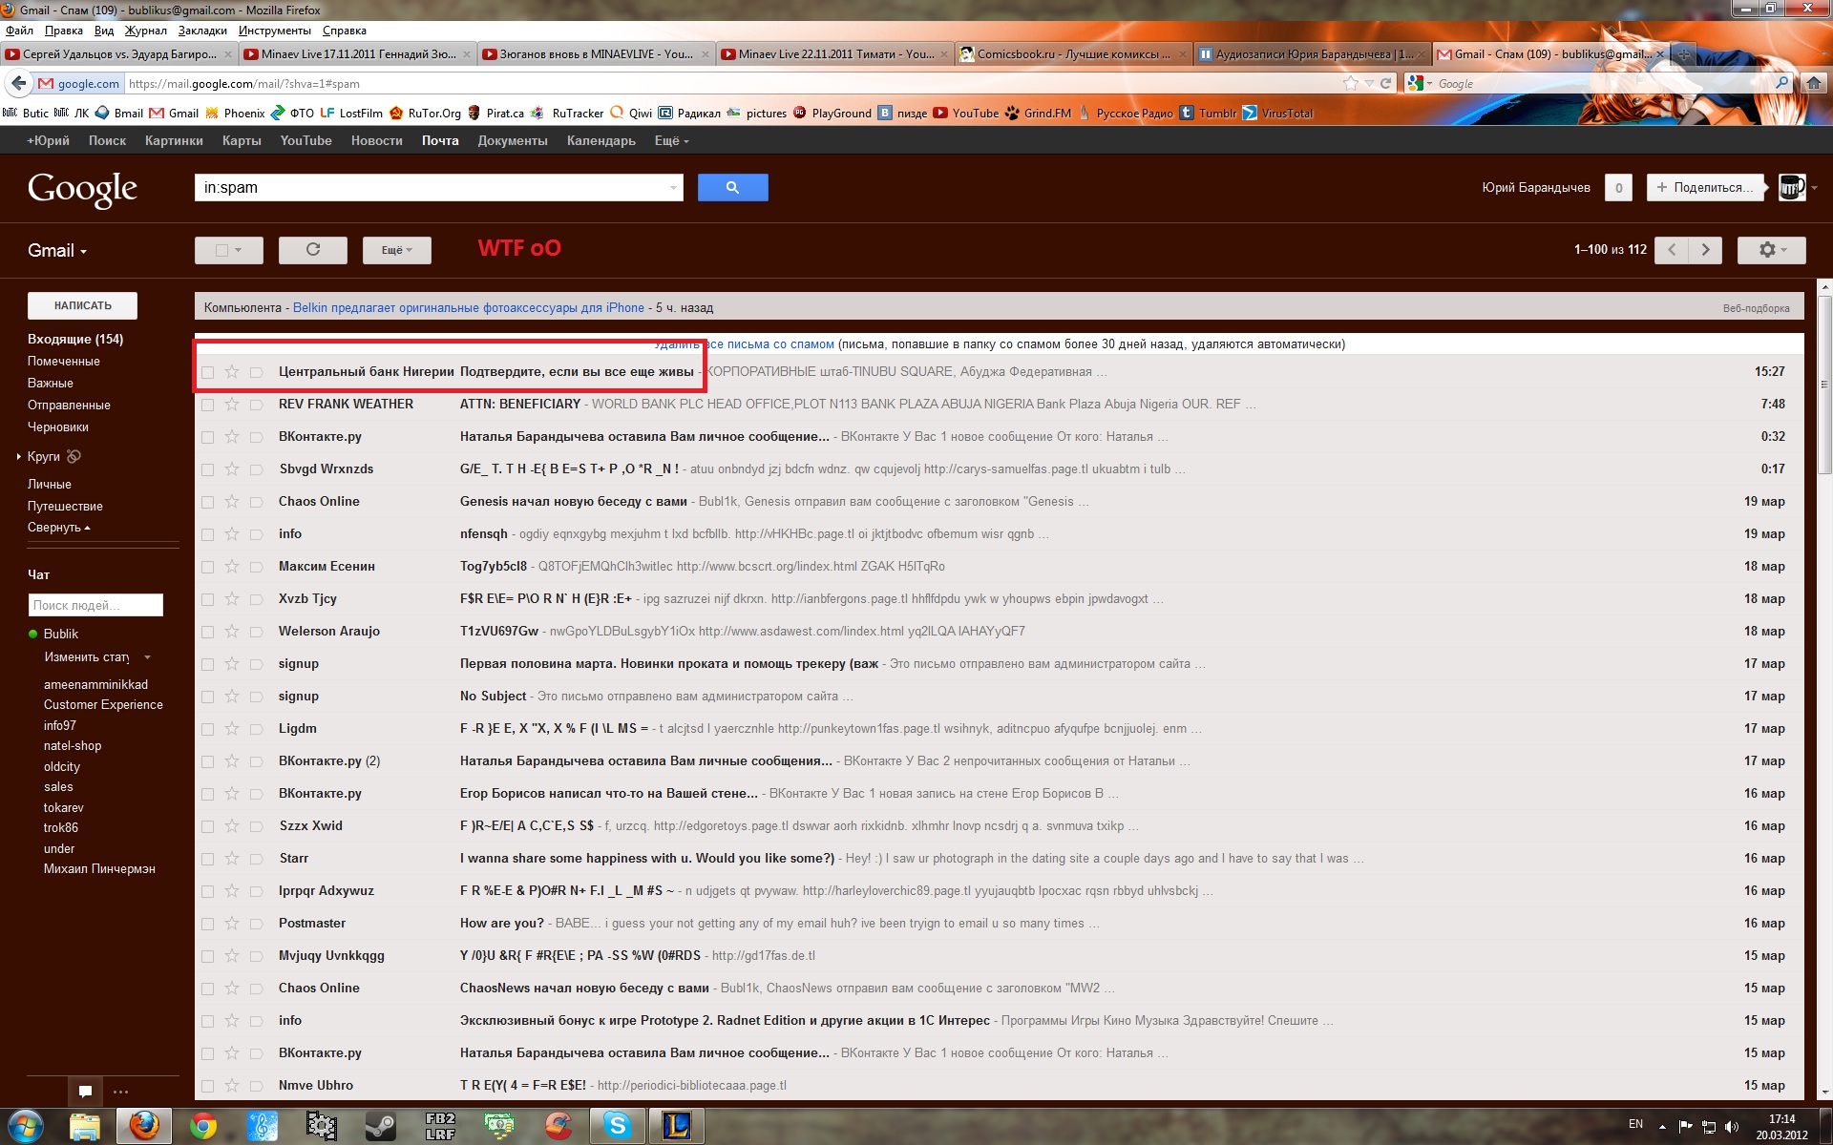The image size is (1833, 1145).
Task: Open the user profile avatar
Action: tap(1792, 187)
